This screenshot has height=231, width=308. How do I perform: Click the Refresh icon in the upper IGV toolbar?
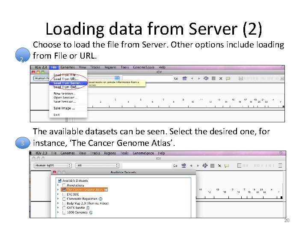(x=206, y=78)
